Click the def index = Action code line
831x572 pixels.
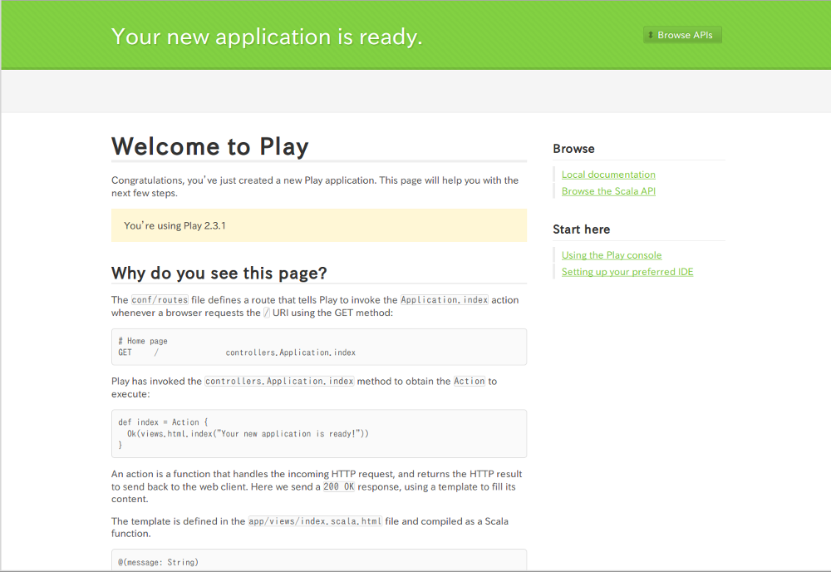click(x=163, y=422)
